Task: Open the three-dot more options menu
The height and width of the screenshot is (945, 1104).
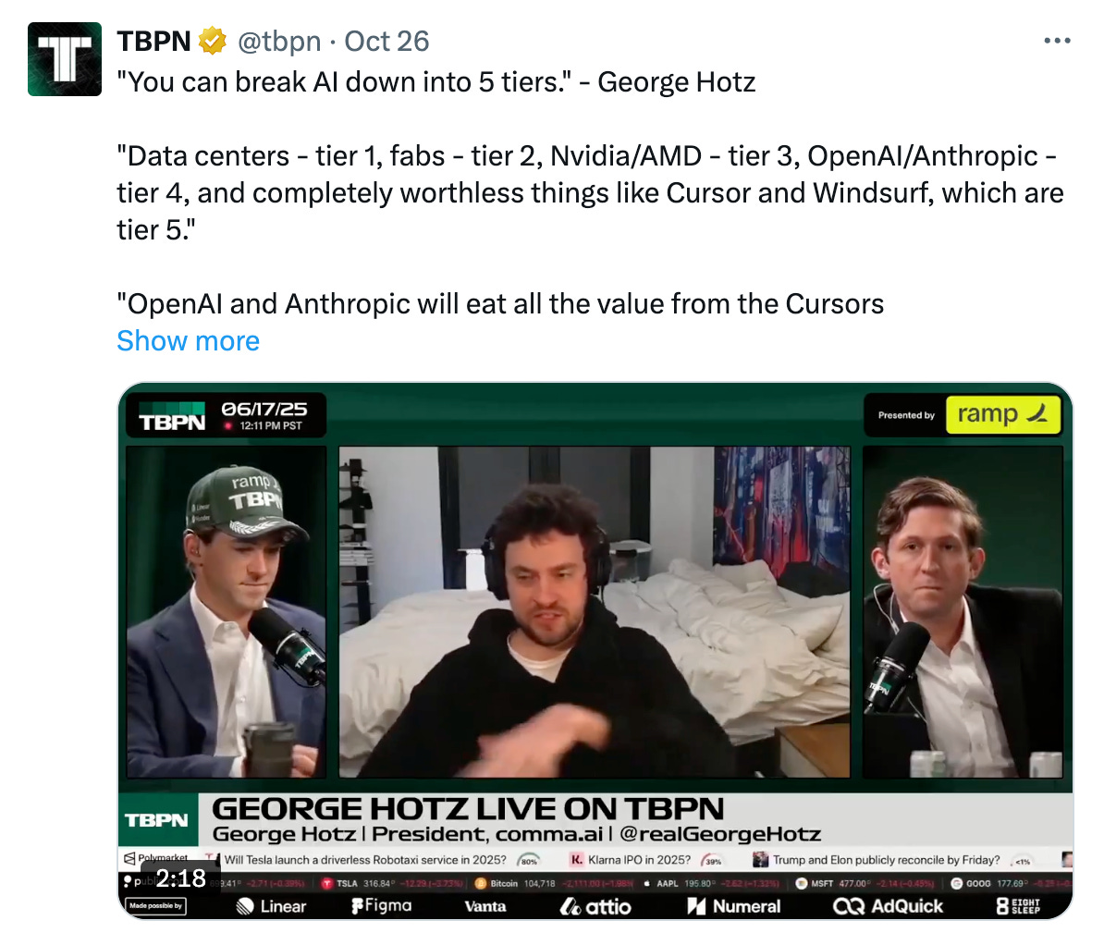Action: click(x=1057, y=41)
